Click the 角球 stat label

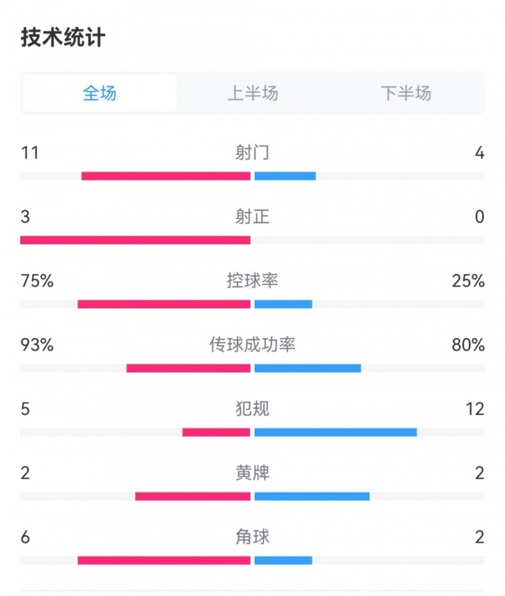(252, 537)
